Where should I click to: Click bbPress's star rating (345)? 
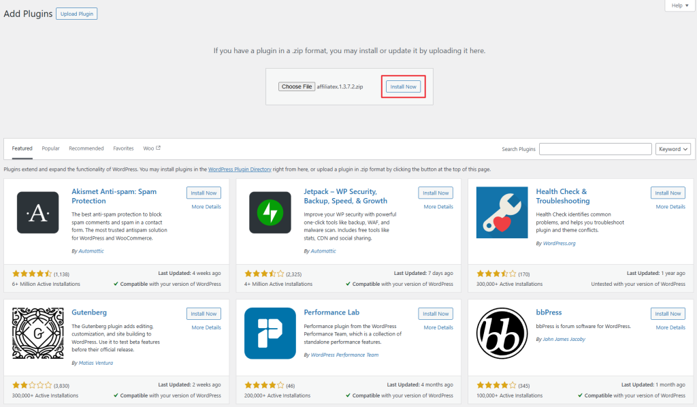tap(496, 385)
